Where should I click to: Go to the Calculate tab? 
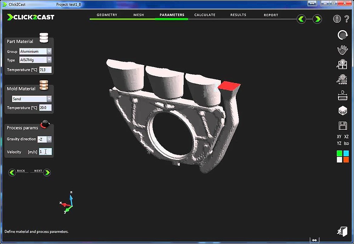pyautogui.click(x=205, y=15)
